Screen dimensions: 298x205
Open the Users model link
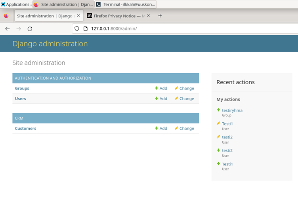[21, 99]
